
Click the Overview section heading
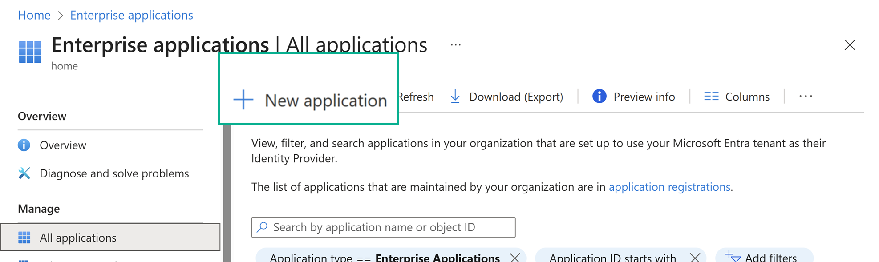coord(42,116)
